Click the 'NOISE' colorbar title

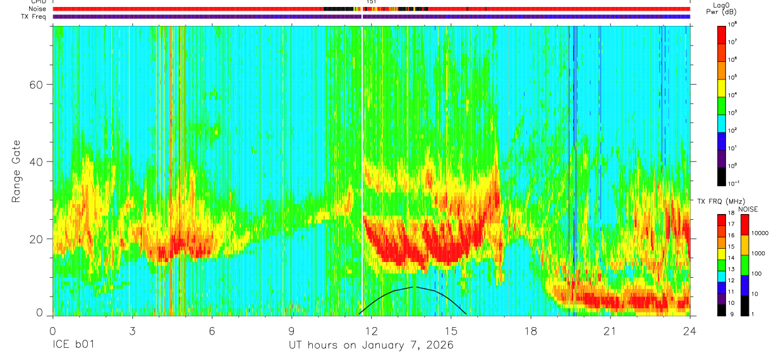[x=748, y=208]
